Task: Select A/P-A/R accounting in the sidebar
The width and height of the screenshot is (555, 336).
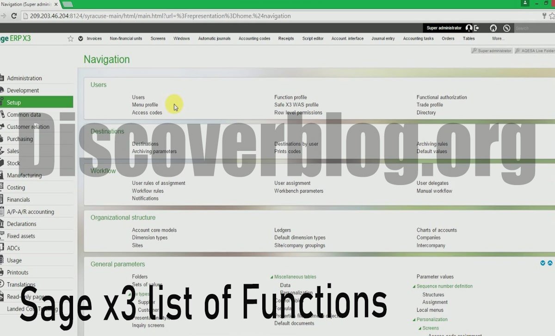Action: coord(31,212)
